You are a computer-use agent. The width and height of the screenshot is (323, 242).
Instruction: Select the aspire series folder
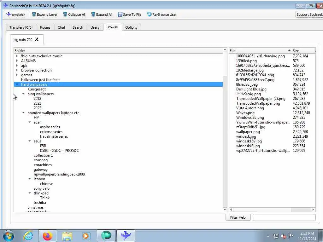[x=50, y=127]
